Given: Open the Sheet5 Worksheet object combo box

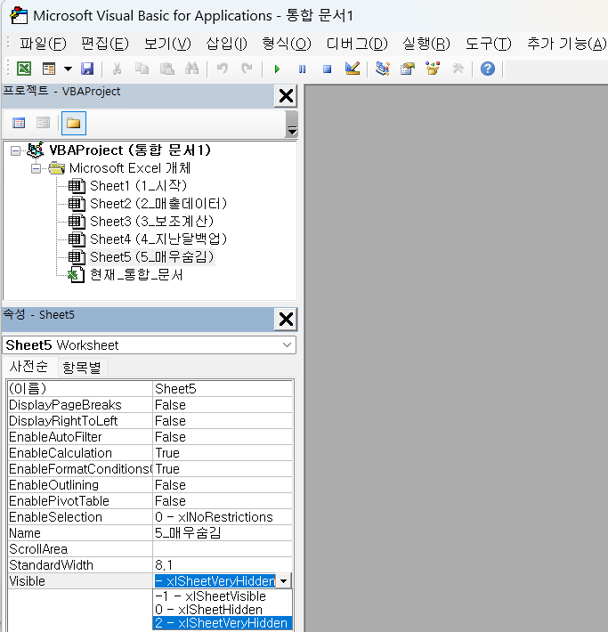Looking at the screenshot, I should point(150,345).
